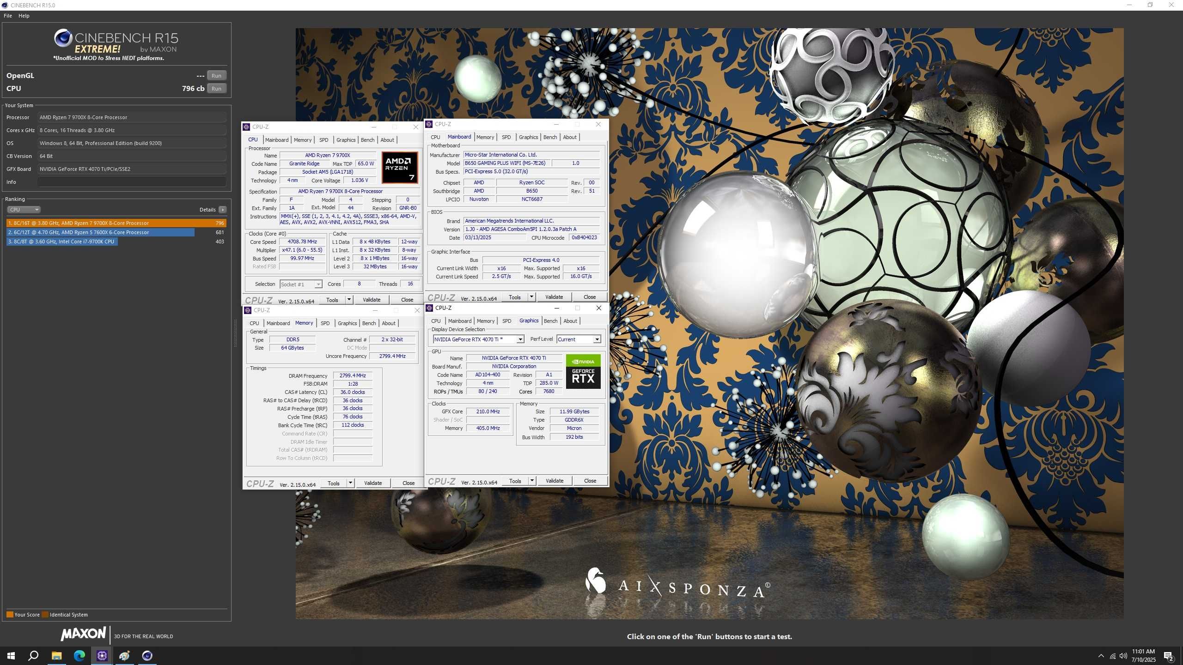Open notification center icon
This screenshot has height=665, width=1183.
pos(1169,656)
